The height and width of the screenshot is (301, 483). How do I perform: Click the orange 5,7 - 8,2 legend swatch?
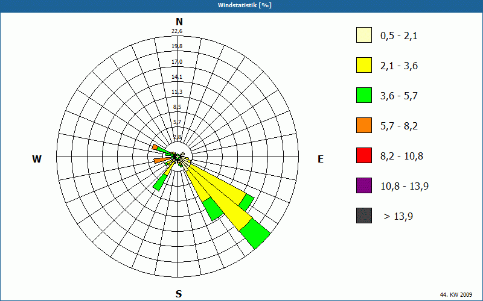(364, 125)
